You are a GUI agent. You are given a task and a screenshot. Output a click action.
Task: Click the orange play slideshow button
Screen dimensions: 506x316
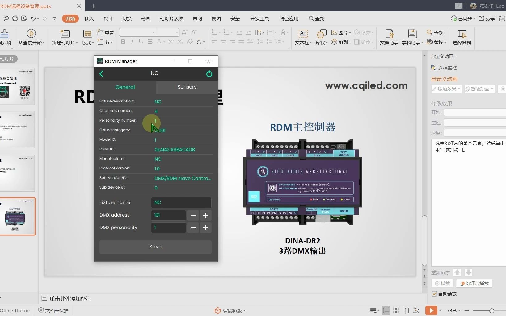pyautogui.click(x=431, y=310)
